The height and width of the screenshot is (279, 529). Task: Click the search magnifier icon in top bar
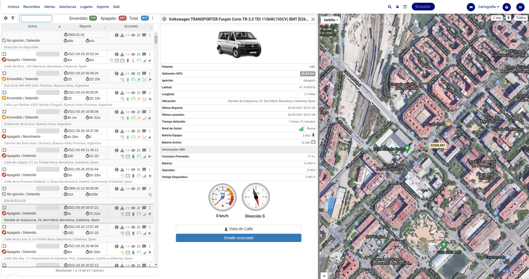(x=389, y=7)
